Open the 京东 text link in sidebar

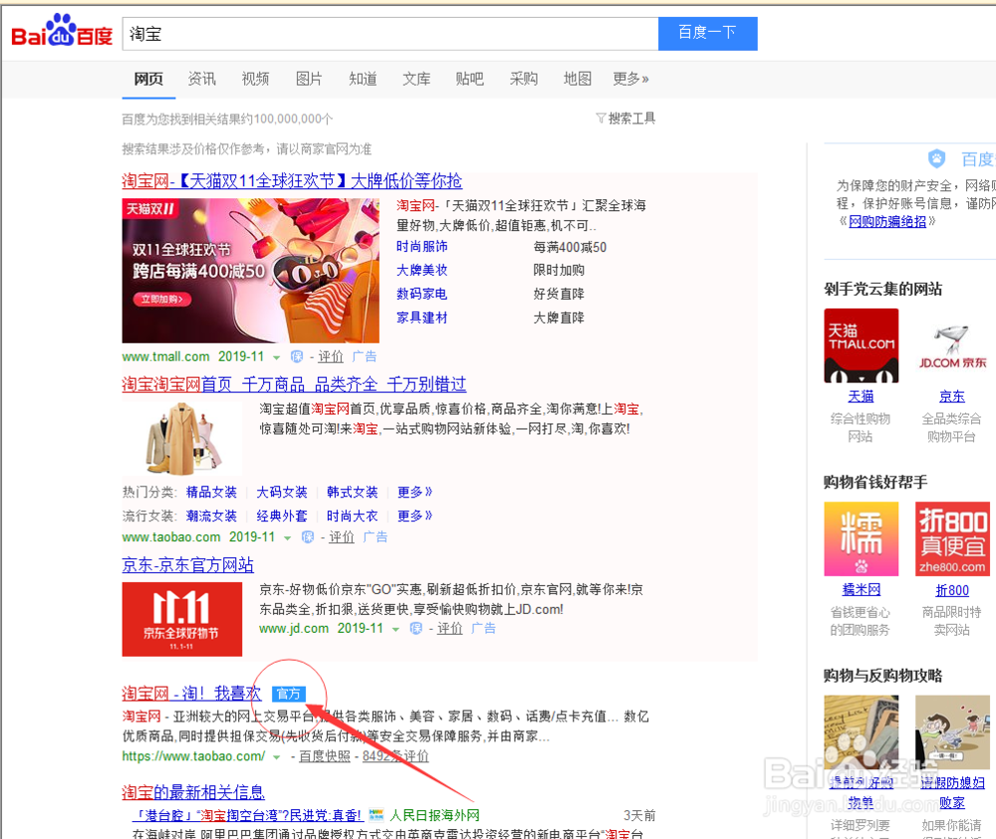(951, 397)
